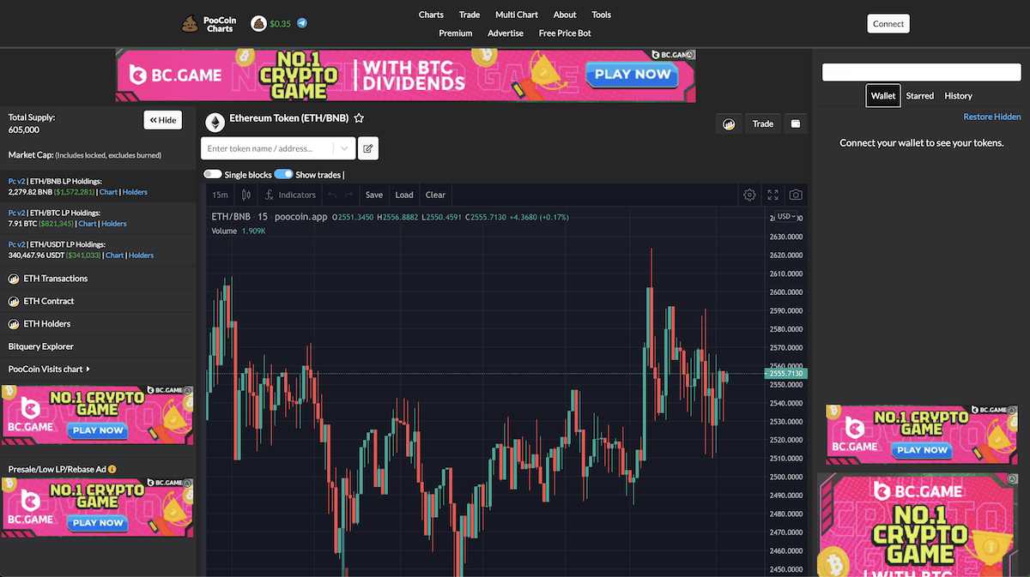Open the Trade menu item

[x=470, y=15]
